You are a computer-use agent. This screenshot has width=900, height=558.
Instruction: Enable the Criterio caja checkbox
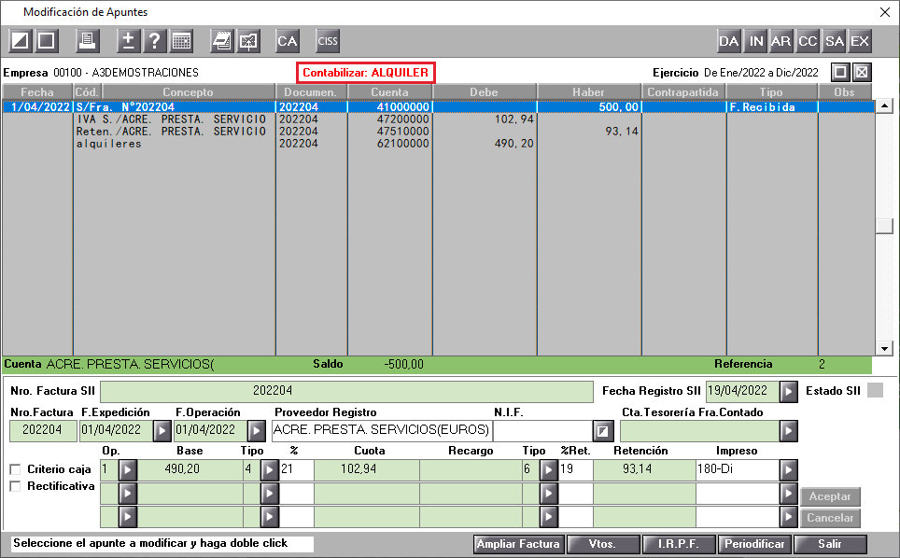tap(16, 469)
